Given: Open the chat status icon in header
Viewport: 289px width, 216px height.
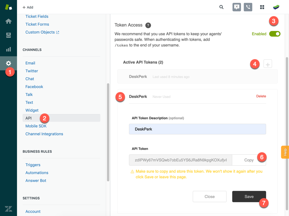Looking at the screenshot, I should tap(237, 7).
